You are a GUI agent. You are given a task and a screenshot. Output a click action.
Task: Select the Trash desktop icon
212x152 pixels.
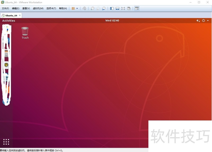point(25,33)
